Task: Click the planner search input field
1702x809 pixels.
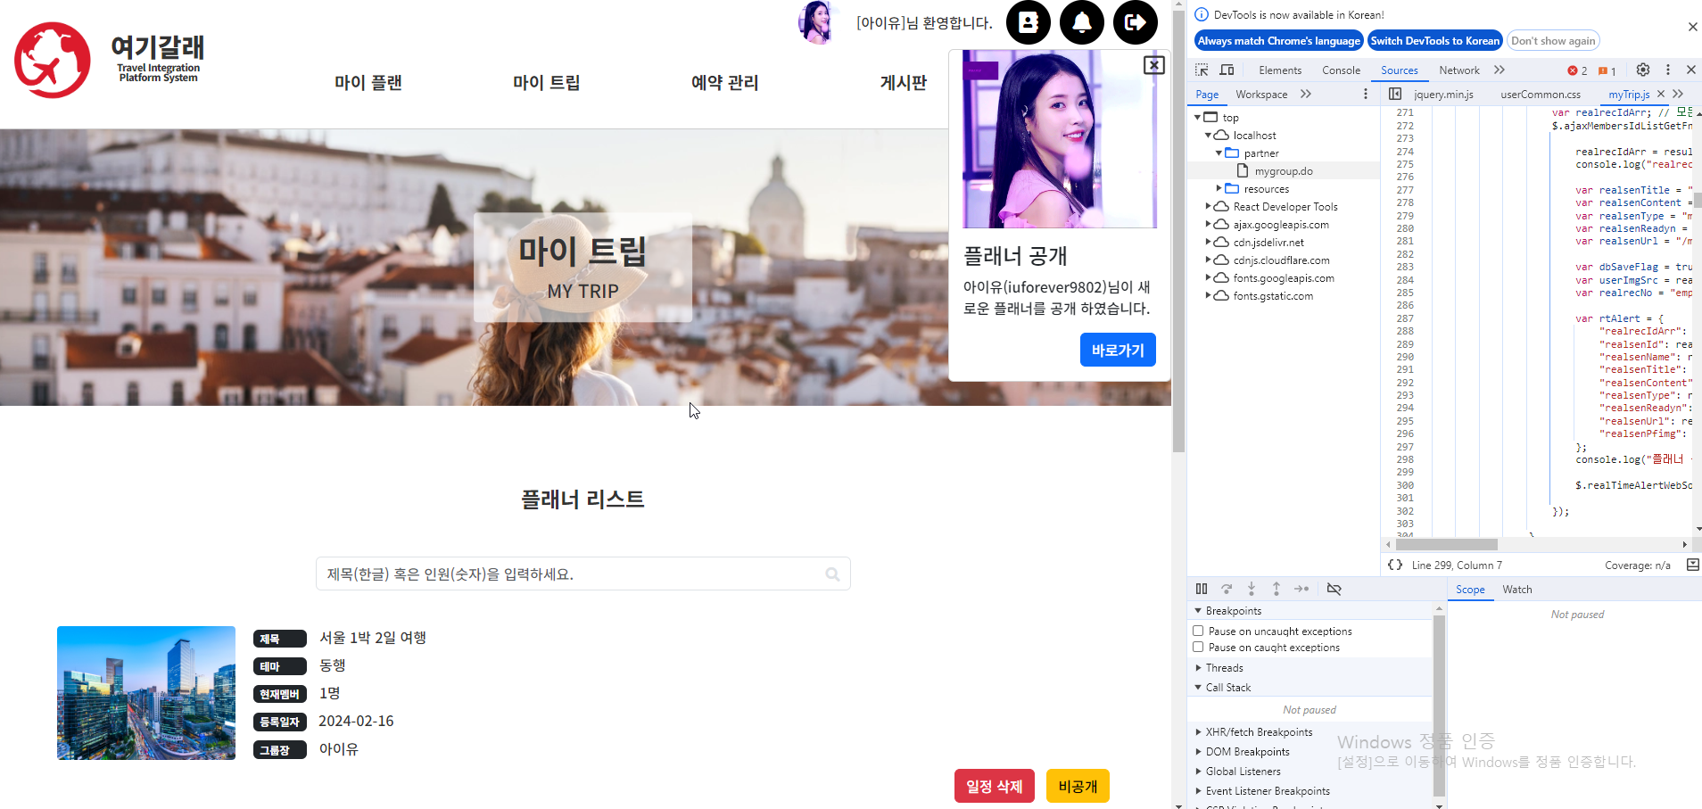Action: tap(582, 574)
